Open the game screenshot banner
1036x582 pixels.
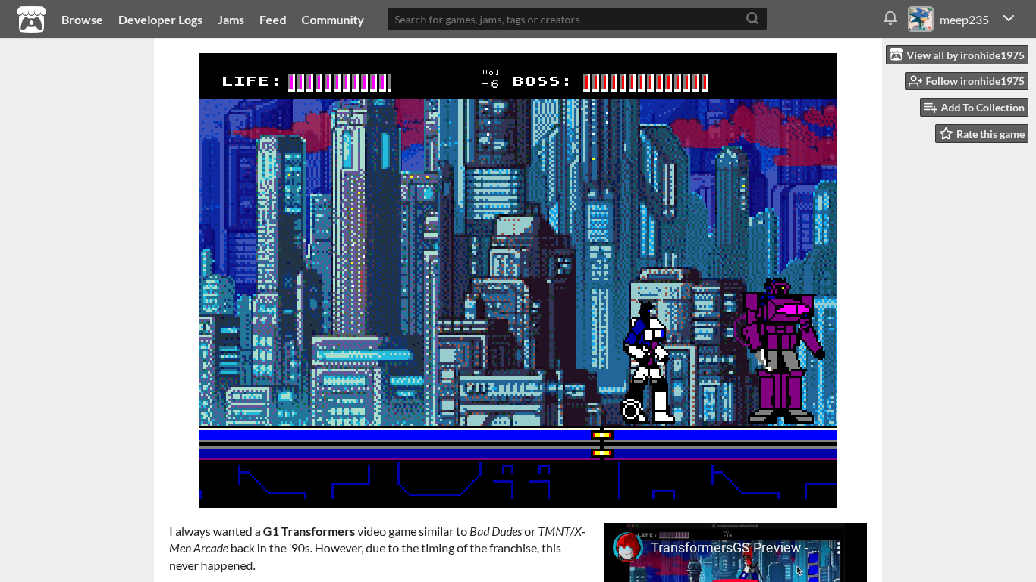(x=518, y=280)
